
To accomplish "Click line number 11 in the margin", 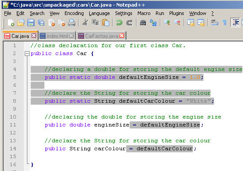I will tap(13, 125).
